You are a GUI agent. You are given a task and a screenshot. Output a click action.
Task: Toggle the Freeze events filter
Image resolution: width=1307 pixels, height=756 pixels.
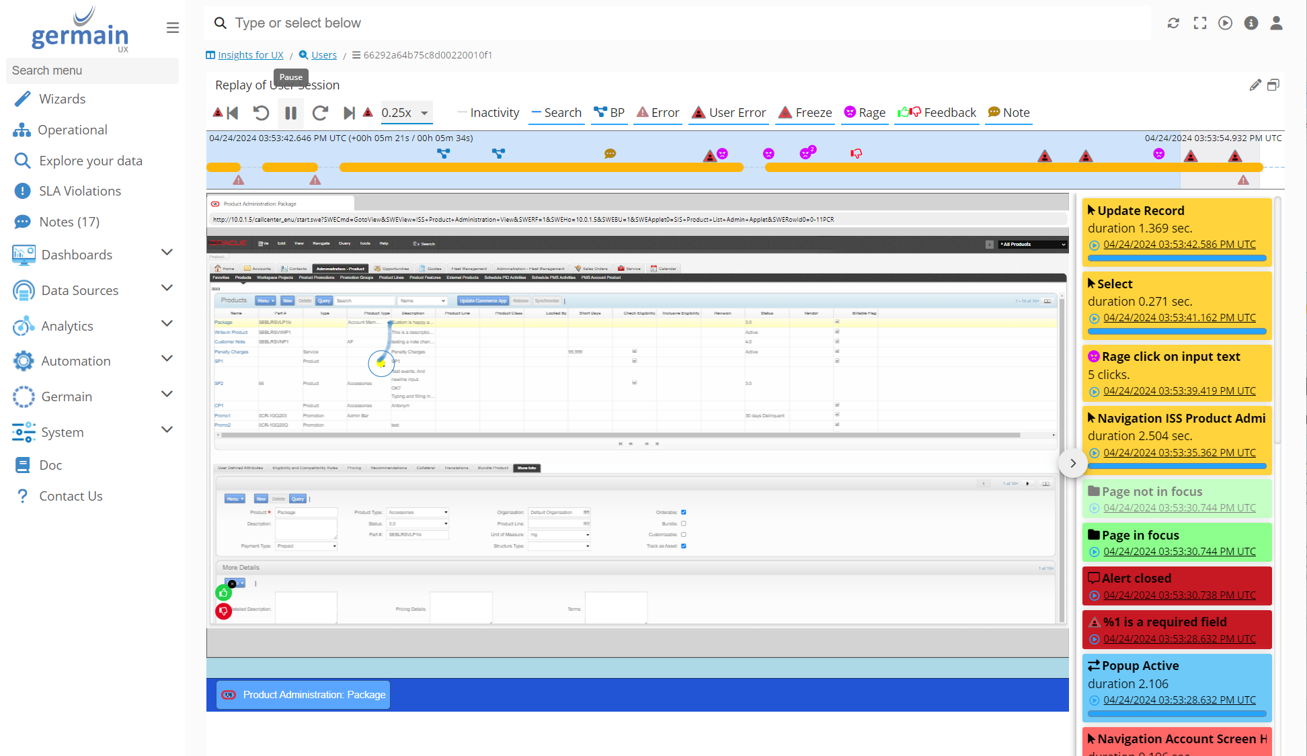[x=805, y=113]
